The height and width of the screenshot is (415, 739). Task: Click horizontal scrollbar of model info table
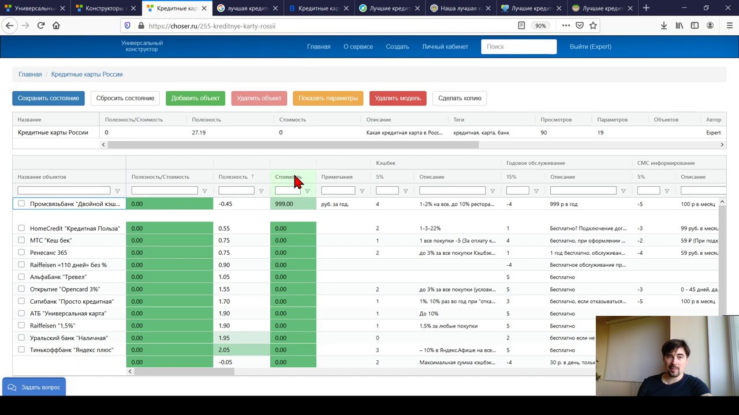point(293,145)
